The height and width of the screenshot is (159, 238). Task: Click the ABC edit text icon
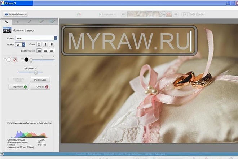pos(7,30)
